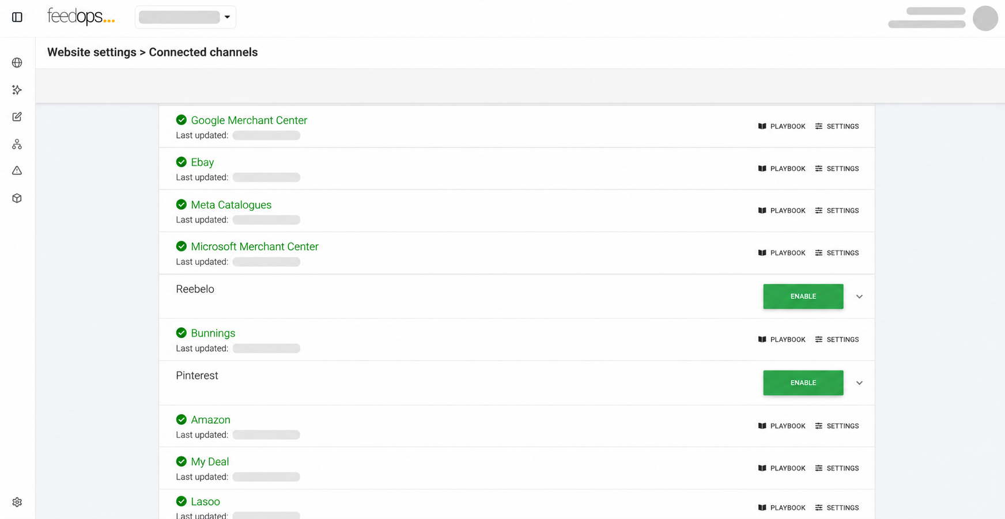Open Settings for My Deal
The image size is (1005, 519).
pos(837,468)
